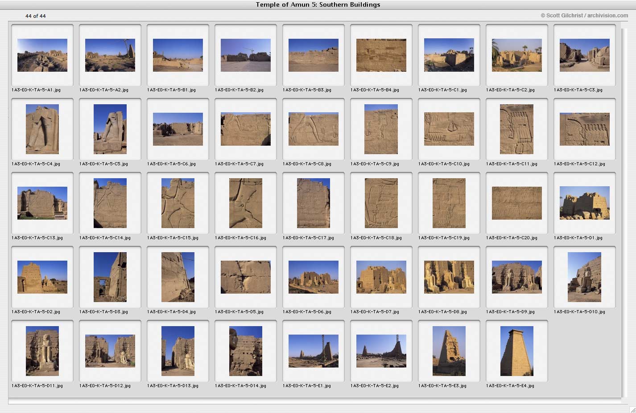This screenshot has width=636, height=413.
Task: Click the archivision.com copyright link
Action: point(584,15)
